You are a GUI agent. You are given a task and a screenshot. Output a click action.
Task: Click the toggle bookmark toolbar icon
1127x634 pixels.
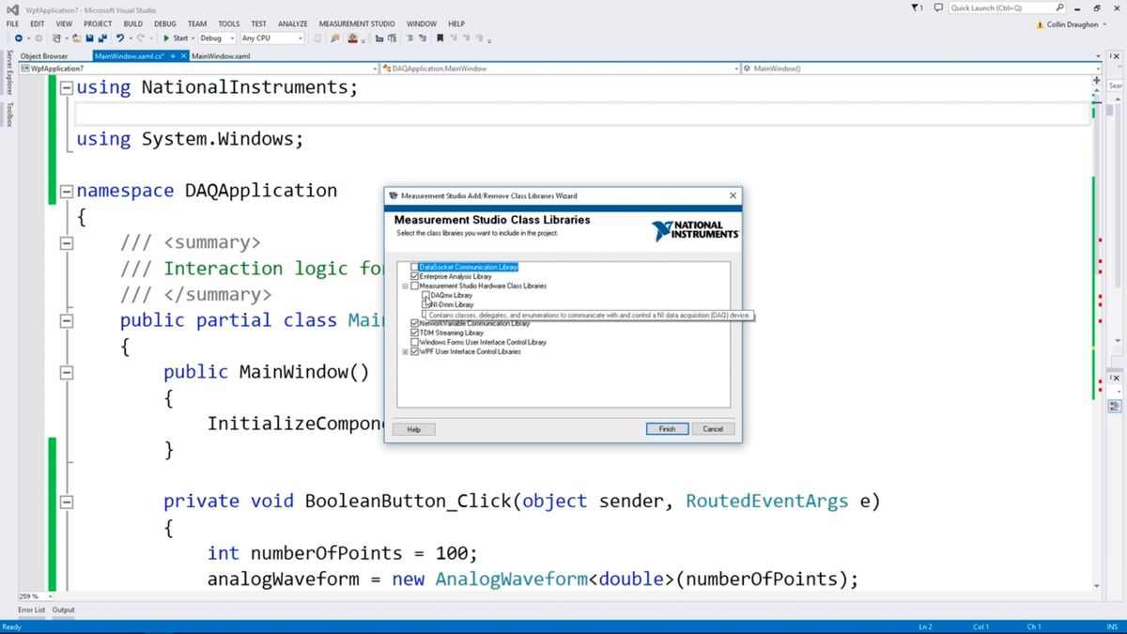click(440, 38)
